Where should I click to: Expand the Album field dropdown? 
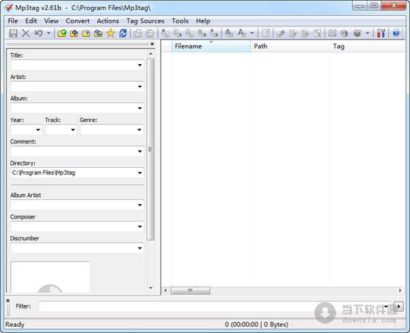coord(140,108)
